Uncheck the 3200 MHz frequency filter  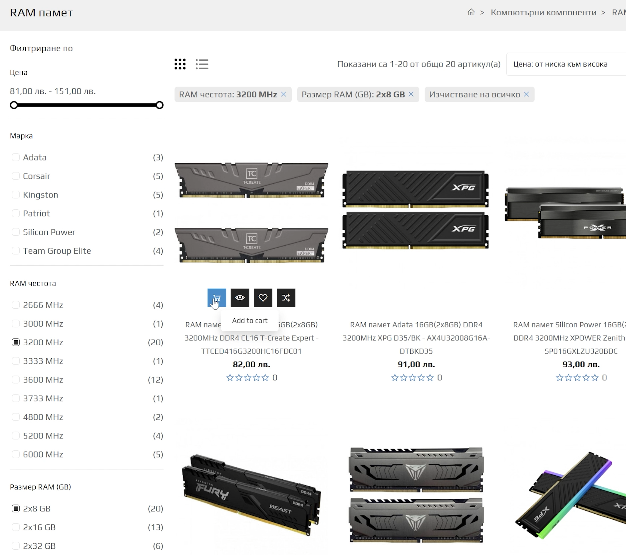(16, 342)
